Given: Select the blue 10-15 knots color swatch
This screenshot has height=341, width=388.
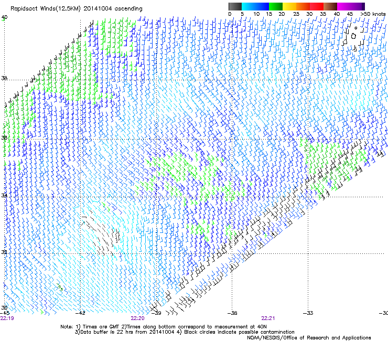Looking at the screenshot, I should click(262, 6).
